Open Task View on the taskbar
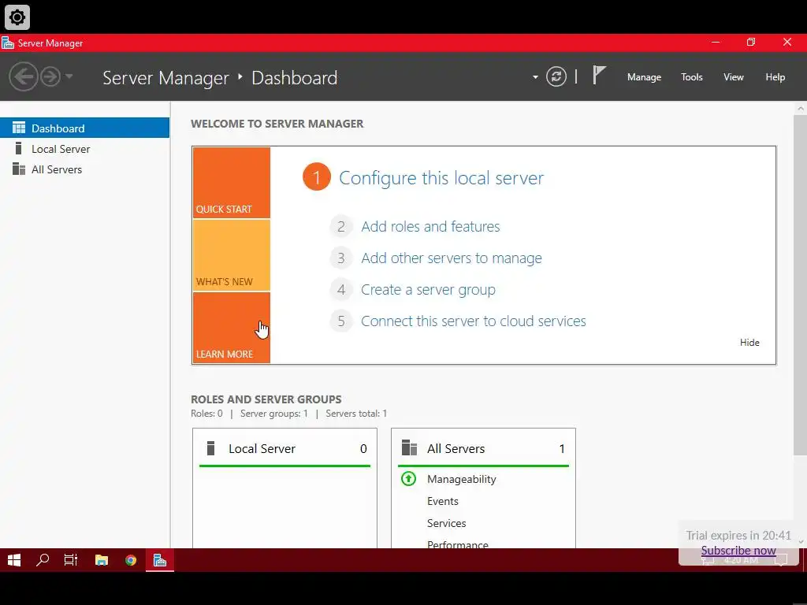 pyautogui.click(x=70, y=560)
